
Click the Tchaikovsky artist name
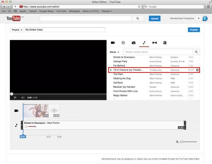pyautogui.click(x=155, y=70)
